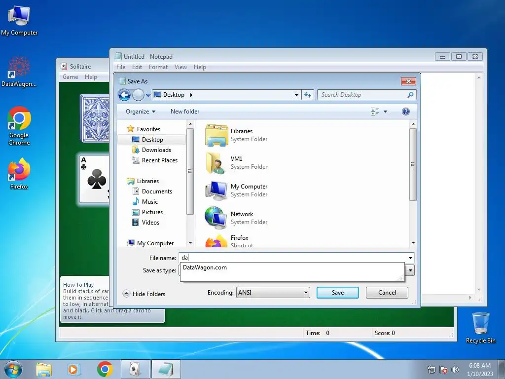Click the File name input field
505x379 pixels.
[x=292, y=258]
